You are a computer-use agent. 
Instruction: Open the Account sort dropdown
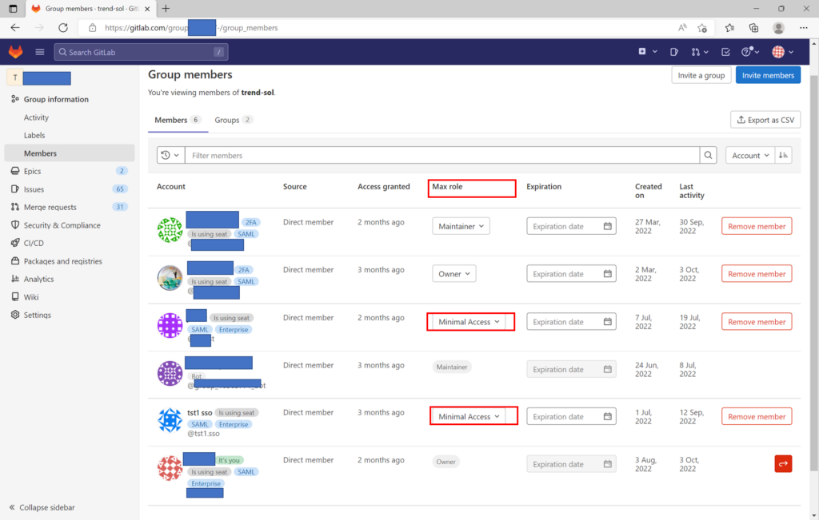click(x=750, y=155)
